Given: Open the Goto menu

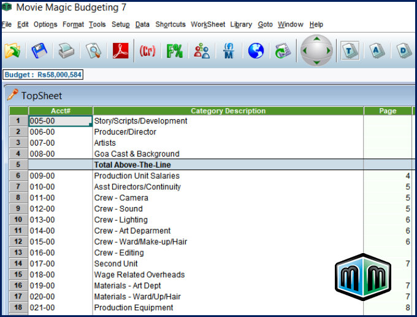Looking at the screenshot, I should point(265,25).
